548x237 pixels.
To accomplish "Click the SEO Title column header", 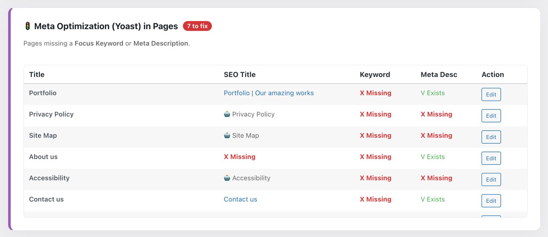I will coord(239,75).
